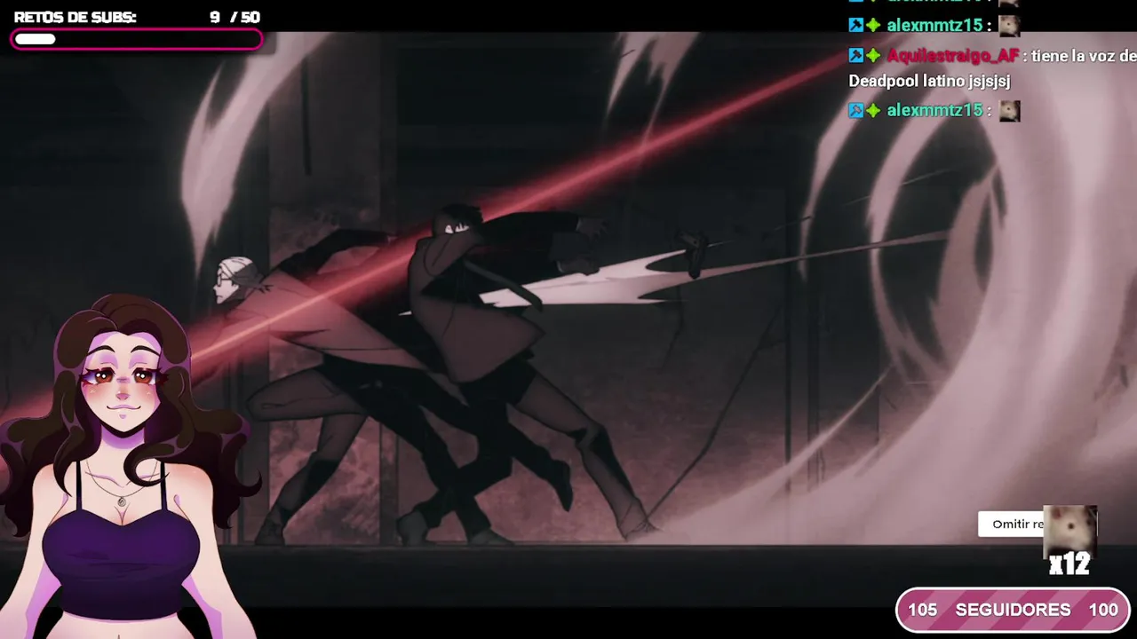Click the x12 combo counter

click(x=1069, y=564)
